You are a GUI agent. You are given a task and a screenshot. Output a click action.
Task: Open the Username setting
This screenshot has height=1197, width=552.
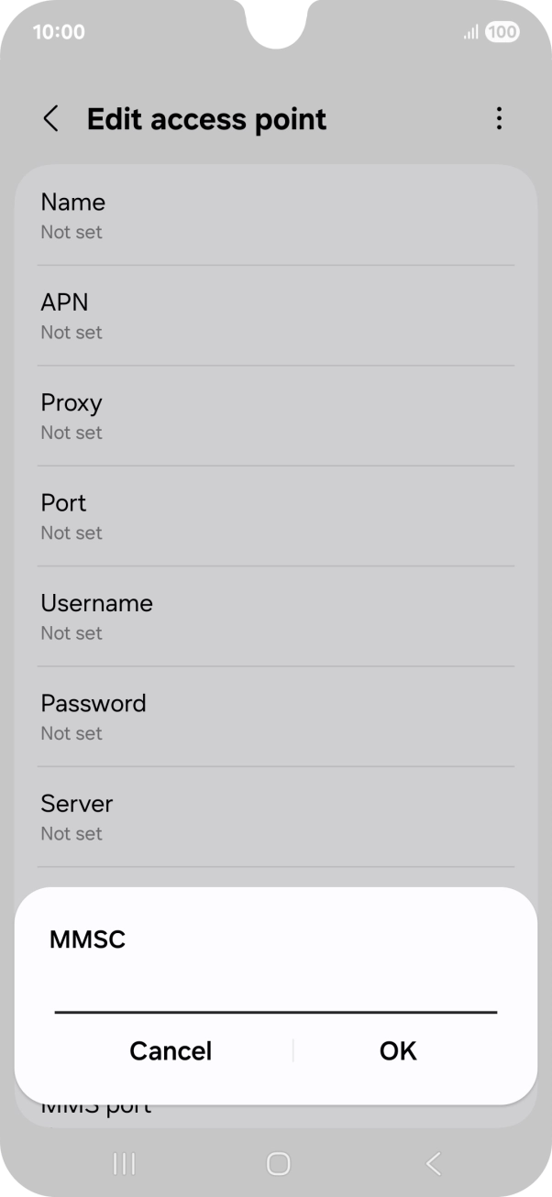pos(275,615)
